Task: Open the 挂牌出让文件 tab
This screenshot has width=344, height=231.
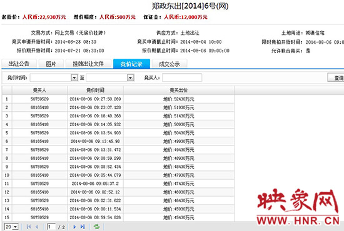Action: pos(88,64)
